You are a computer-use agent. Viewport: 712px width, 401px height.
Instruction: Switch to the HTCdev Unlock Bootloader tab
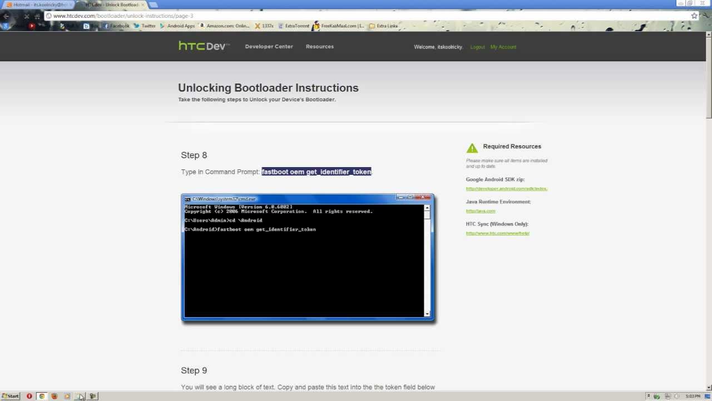(x=111, y=4)
